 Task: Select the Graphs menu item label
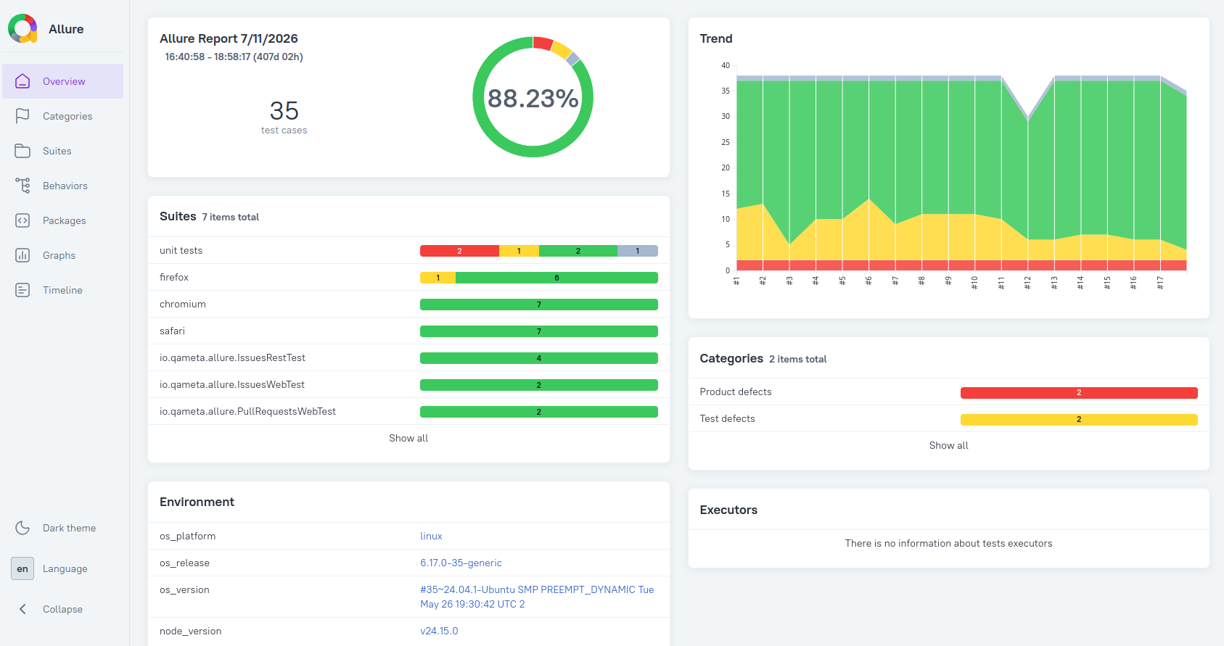[59, 255]
